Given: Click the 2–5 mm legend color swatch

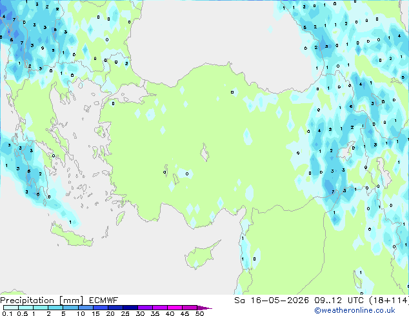Looking at the screenshot, I should coord(55,308).
